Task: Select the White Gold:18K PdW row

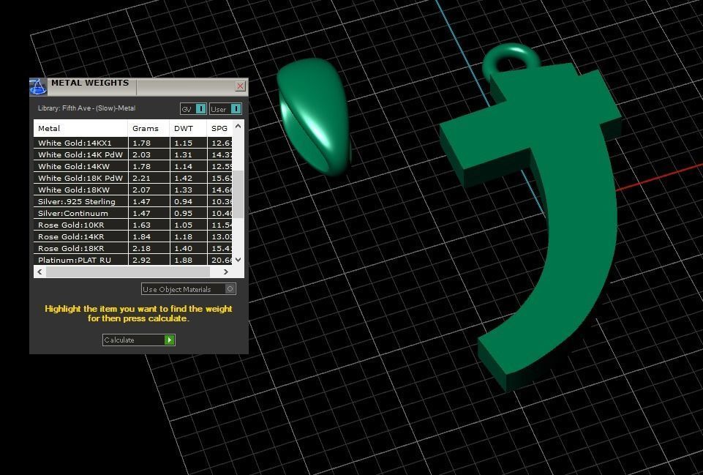Action: (133, 178)
